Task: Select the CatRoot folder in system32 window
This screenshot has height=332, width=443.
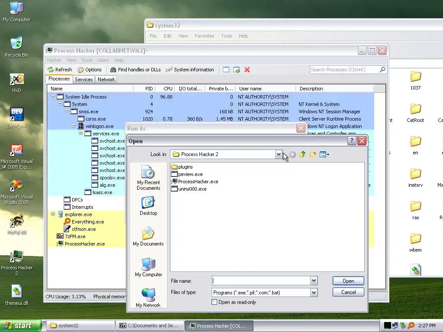Action: click(x=415, y=113)
